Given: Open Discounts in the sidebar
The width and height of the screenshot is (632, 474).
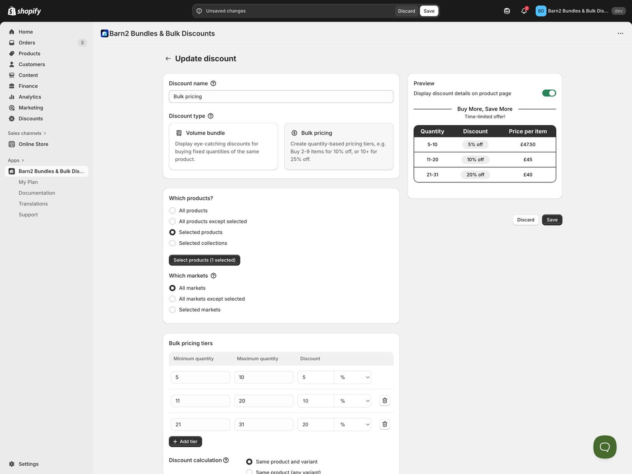Looking at the screenshot, I should pos(30,118).
